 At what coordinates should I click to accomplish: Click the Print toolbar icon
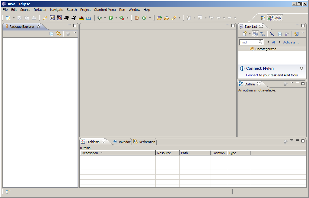pyautogui.click(x=34, y=18)
